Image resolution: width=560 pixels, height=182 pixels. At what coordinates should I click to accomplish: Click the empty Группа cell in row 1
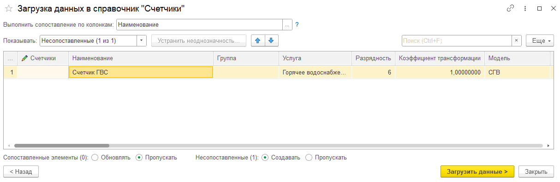click(x=245, y=72)
